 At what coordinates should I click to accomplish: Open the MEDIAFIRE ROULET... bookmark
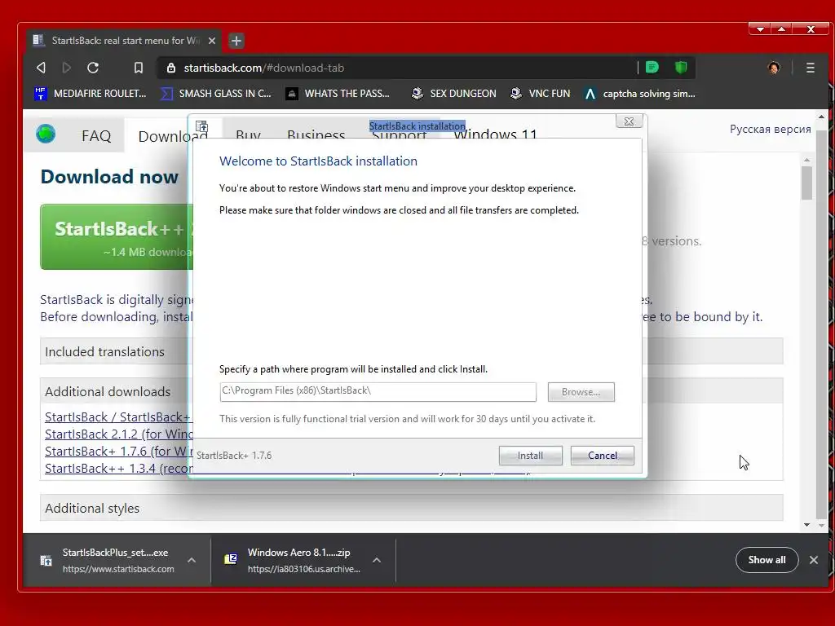90,94
